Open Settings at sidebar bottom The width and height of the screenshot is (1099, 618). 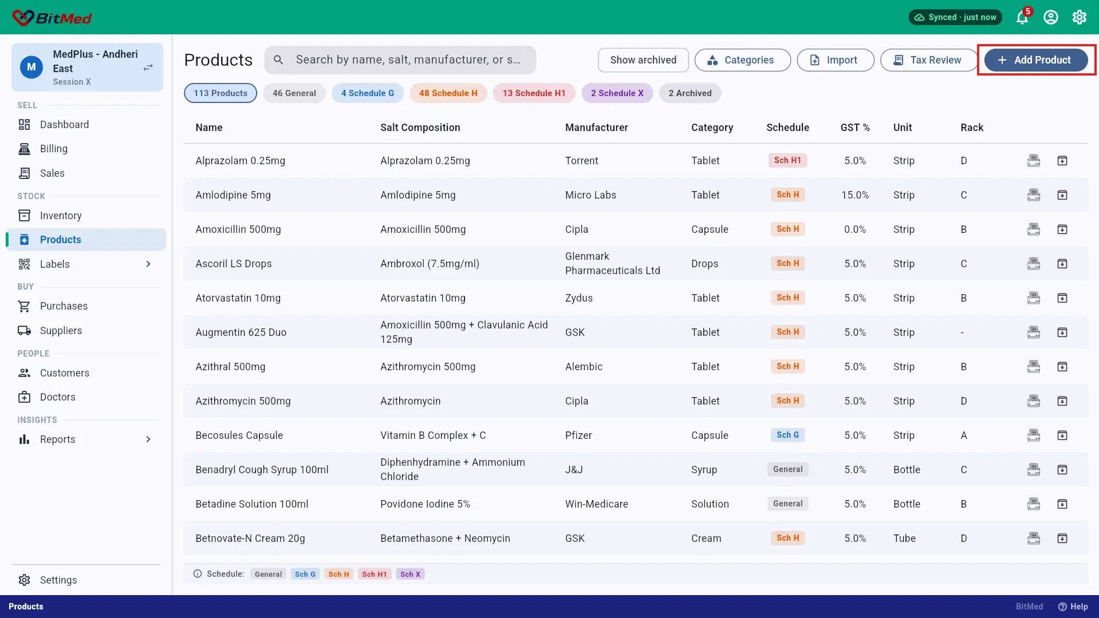point(86,580)
